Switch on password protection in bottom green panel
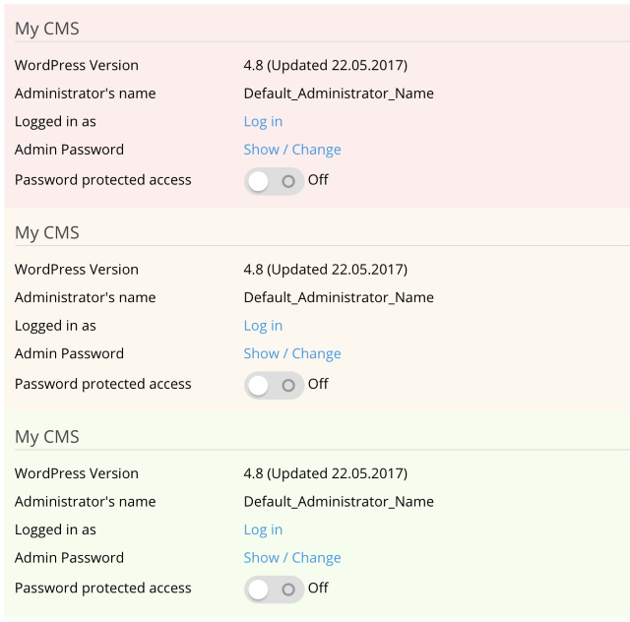 [x=274, y=589]
